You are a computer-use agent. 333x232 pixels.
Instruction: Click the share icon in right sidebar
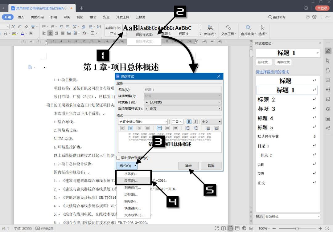(328, 128)
